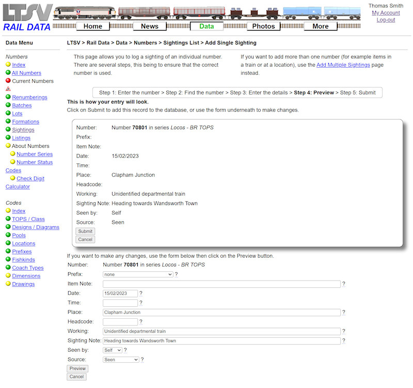Screen dimensions: 413x388
Task: Click the yellow dot icon beside Drawings
Action: [9, 284]
